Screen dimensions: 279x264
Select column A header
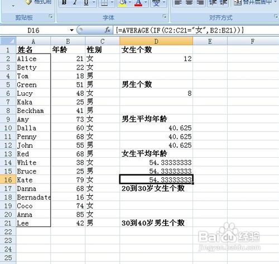33,41
